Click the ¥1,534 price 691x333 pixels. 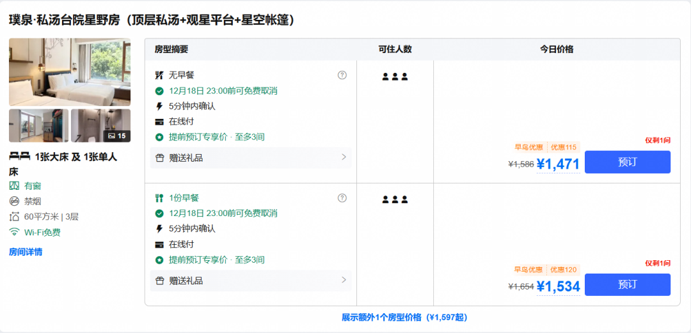point(558,286)
